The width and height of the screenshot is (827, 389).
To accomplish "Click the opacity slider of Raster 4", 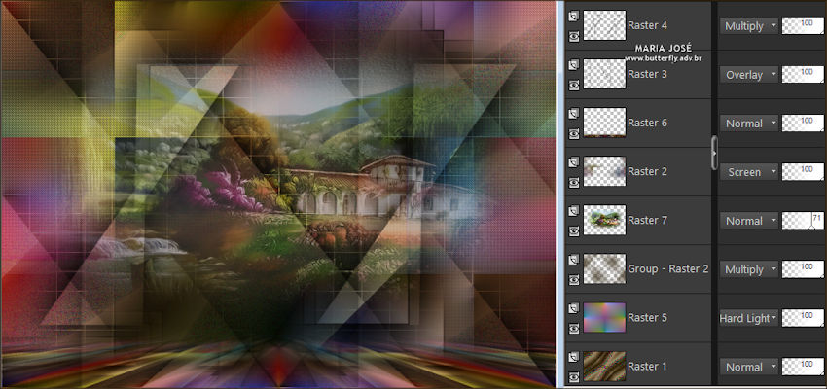I will click(803, 26).
